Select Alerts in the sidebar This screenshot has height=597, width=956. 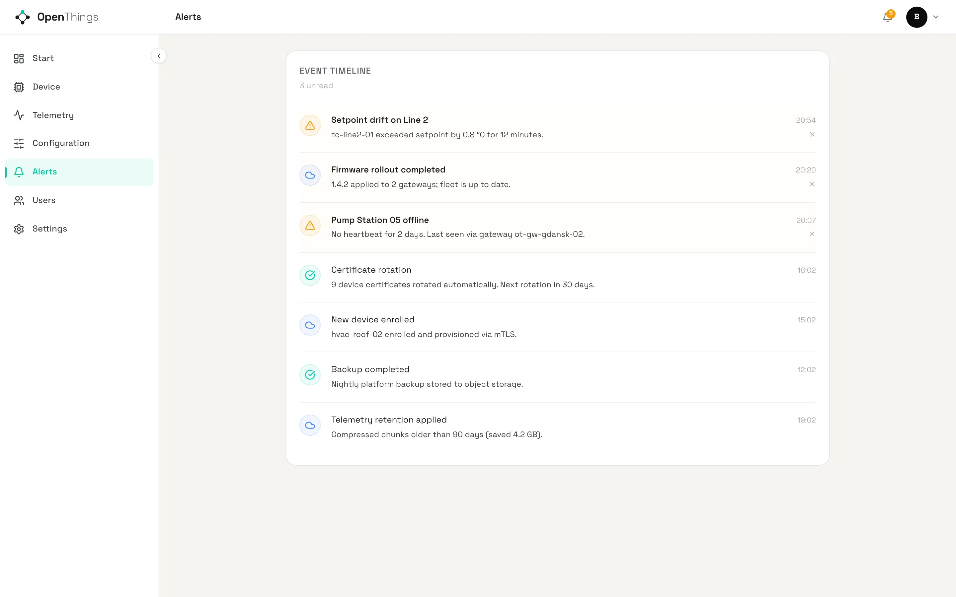[79, 172]
